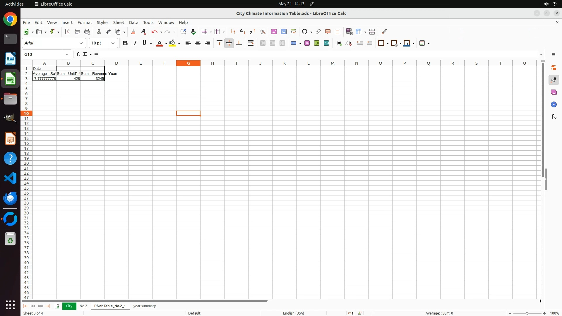The height and width of the screenshot is (316, 562).
Task: Click the Insert Chart icon
Action: pyautogui.click(x=283, y=32)
